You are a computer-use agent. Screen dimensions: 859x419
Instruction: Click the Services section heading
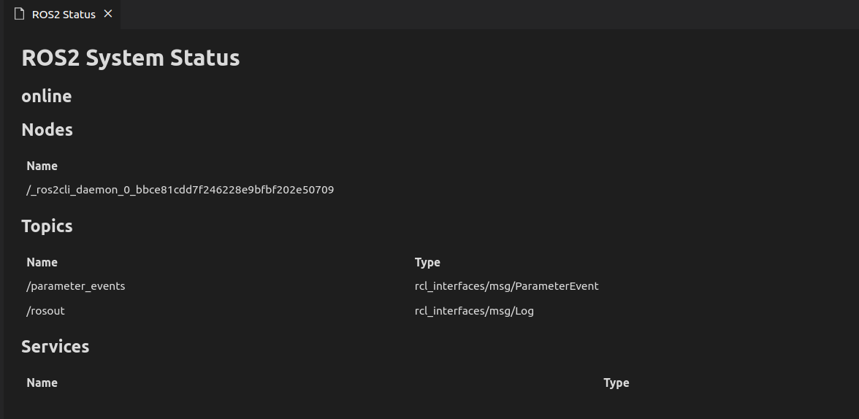[56, 347]
